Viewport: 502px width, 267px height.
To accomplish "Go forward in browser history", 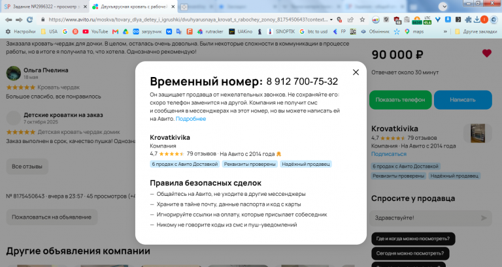I will (x=19, y=20).
